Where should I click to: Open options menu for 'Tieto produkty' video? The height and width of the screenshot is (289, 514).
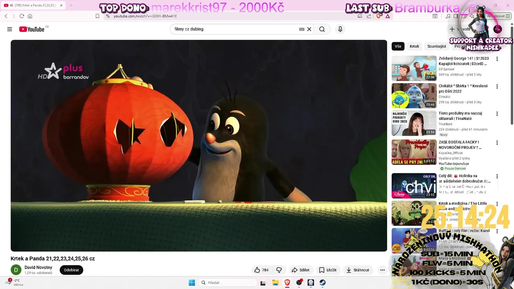pos(497,114)
